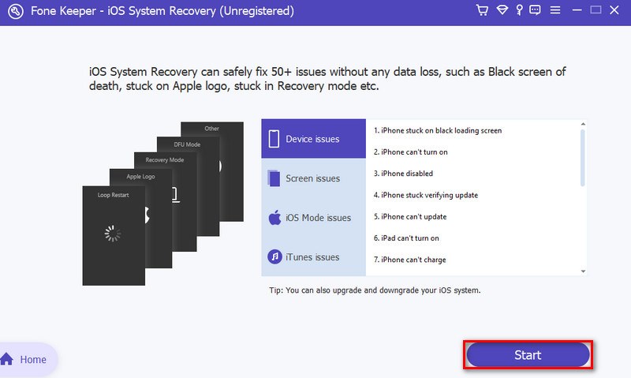
Task: Click the window title 'Fone Keeper - iOS System Recovery'
Action: tap(162, 11)
